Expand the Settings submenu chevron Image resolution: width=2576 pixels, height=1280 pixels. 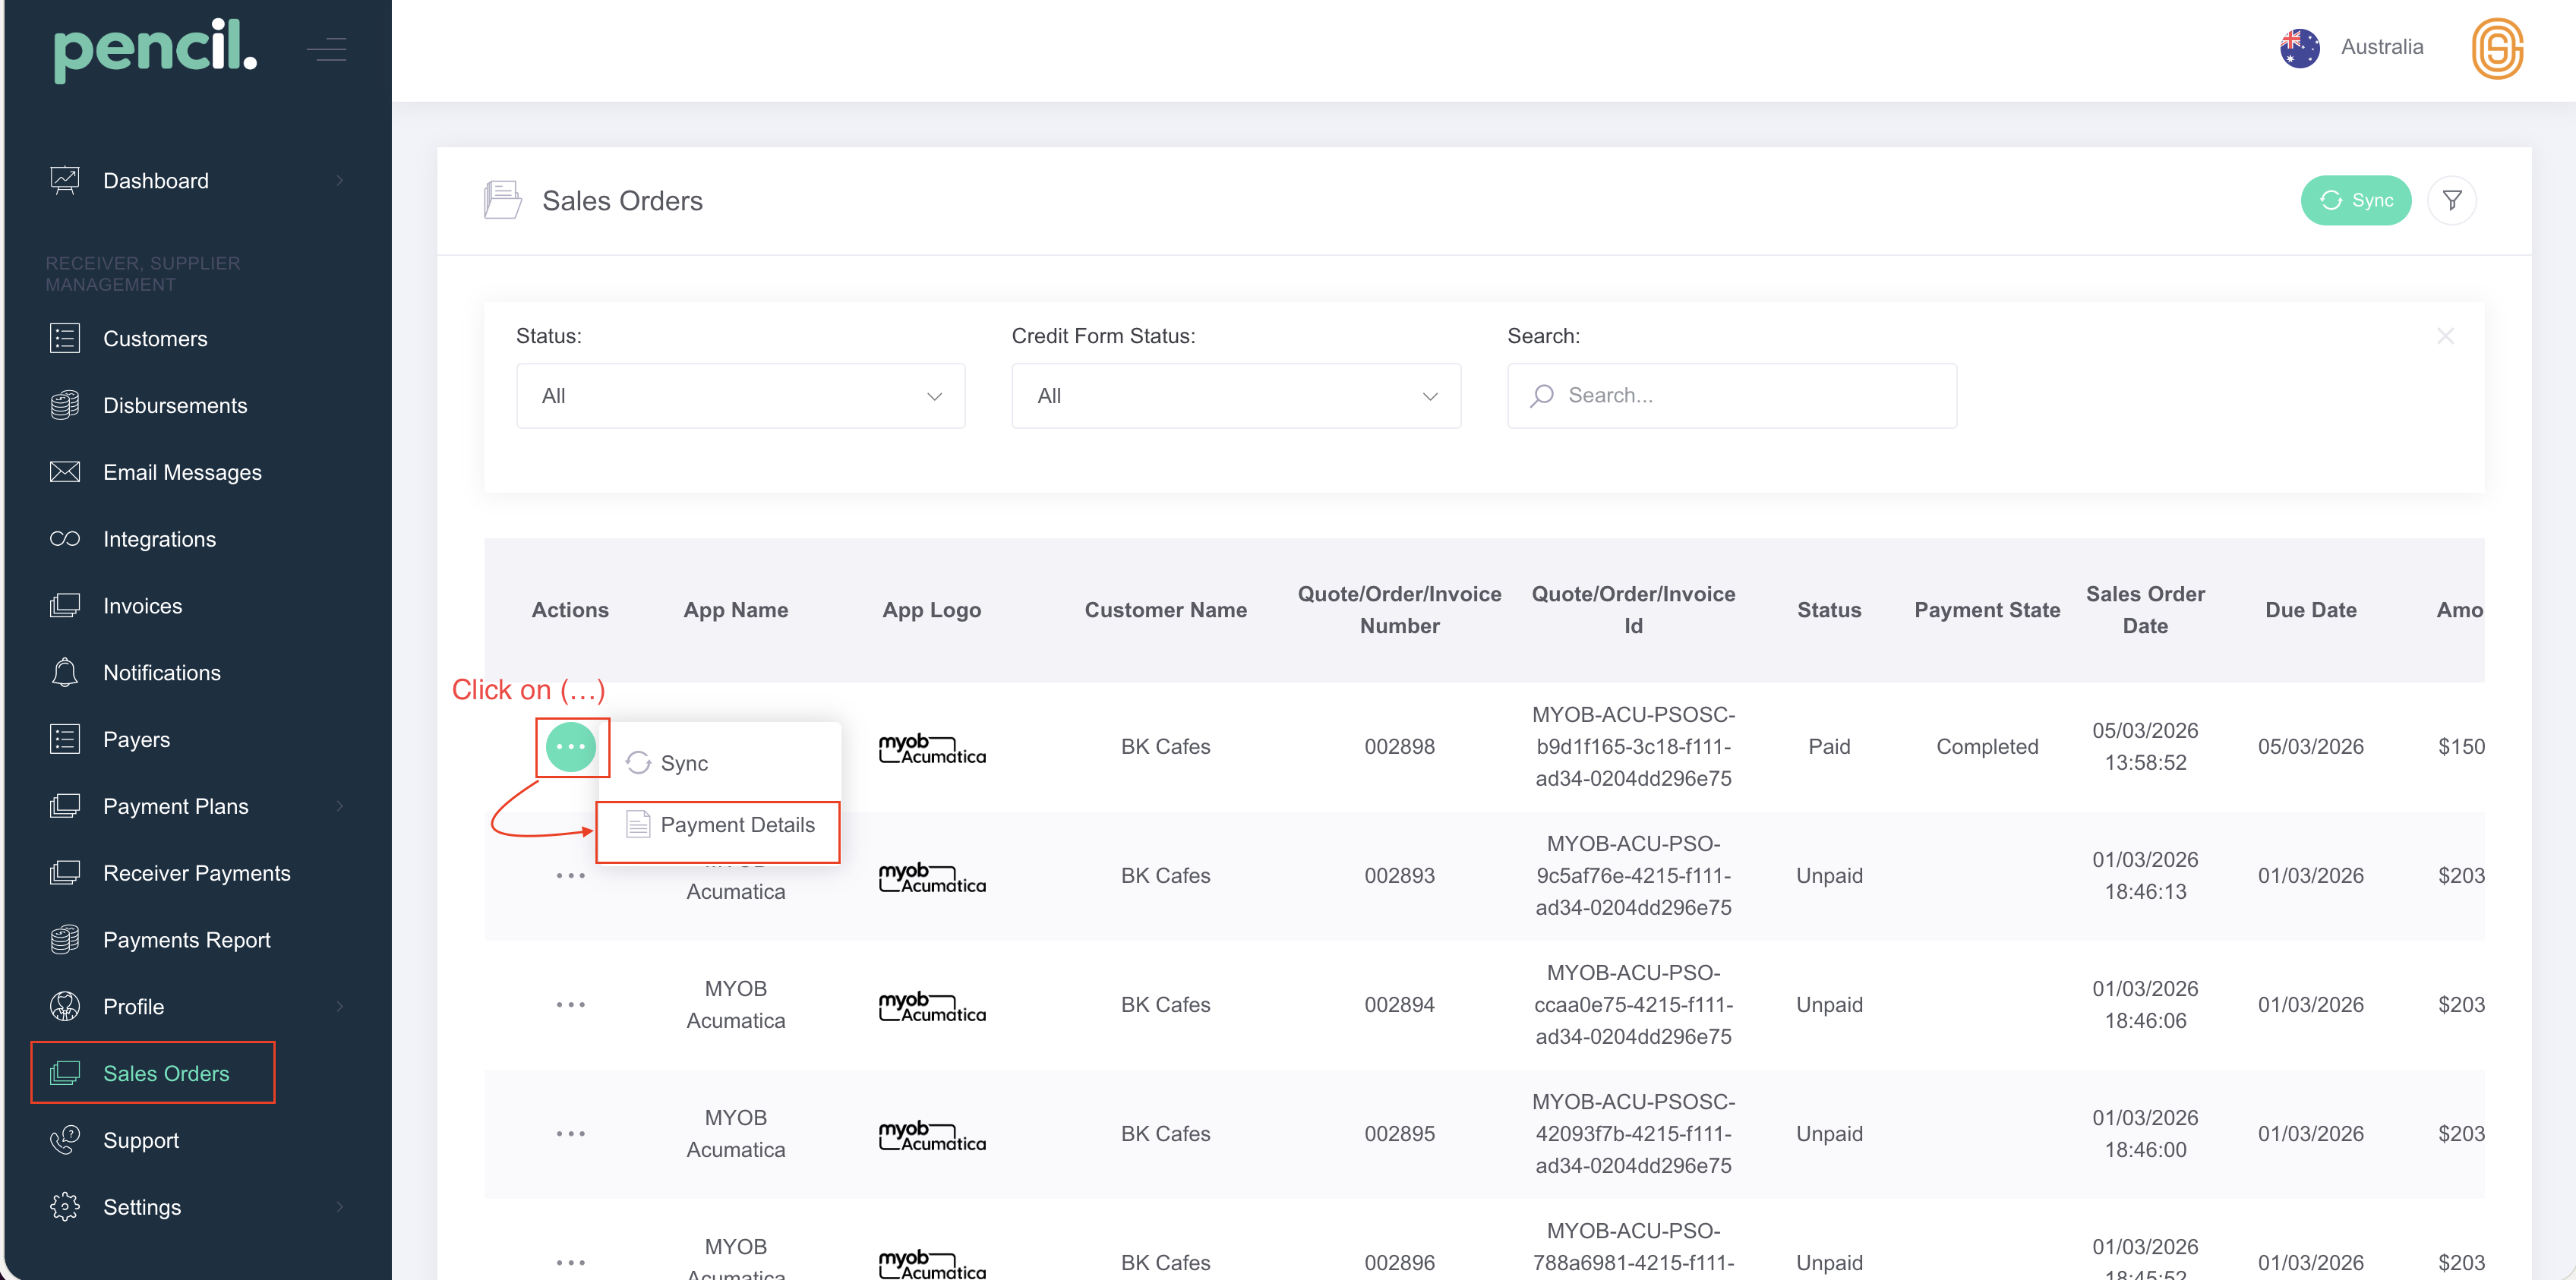[x=340, y=1207]
